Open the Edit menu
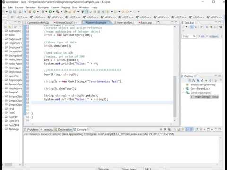Image resolution: width=227 pixels, height=170 pixels. click(x=10, y=8)
